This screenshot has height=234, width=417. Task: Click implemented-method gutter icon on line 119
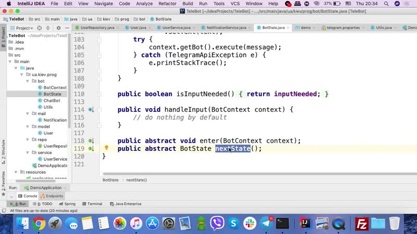point(91,149)
